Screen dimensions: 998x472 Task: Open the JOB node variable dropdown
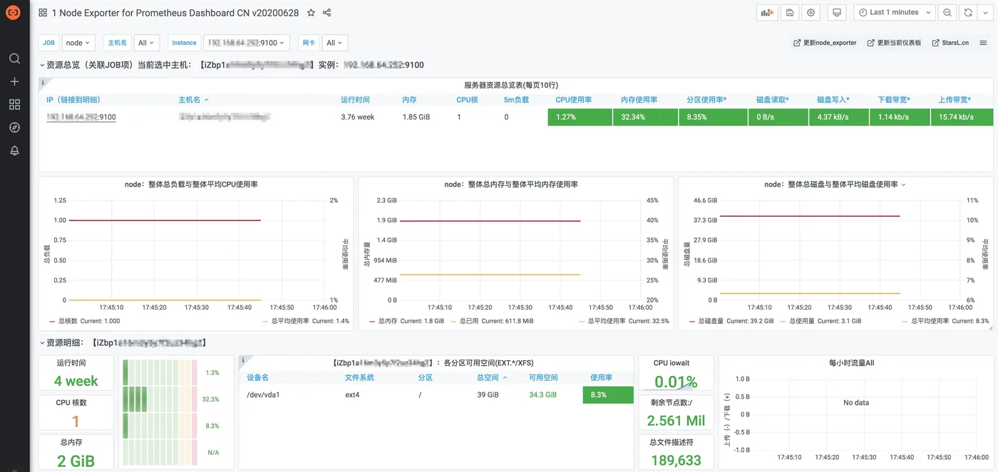pyautogui.click(x=78, y=43)
